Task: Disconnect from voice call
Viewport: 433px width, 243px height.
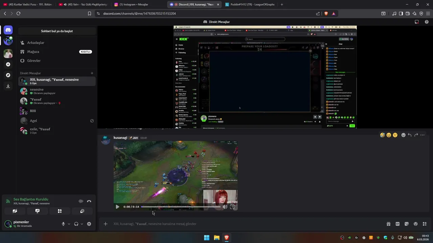Action: pos(89,201)
